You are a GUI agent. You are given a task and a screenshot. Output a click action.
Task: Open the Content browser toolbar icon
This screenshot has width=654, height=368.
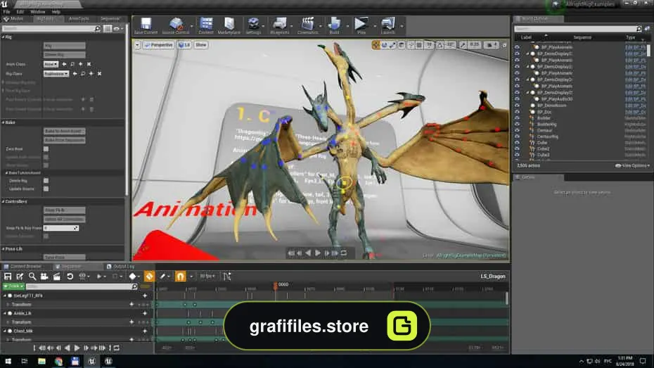pyautogui.click(x=206, y=26)
